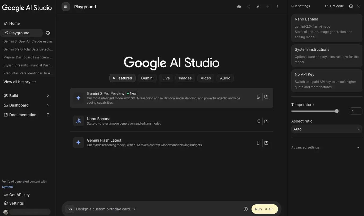364x216 pixels.
Task: Open compare mode icon in header
Action: (258, 7)
